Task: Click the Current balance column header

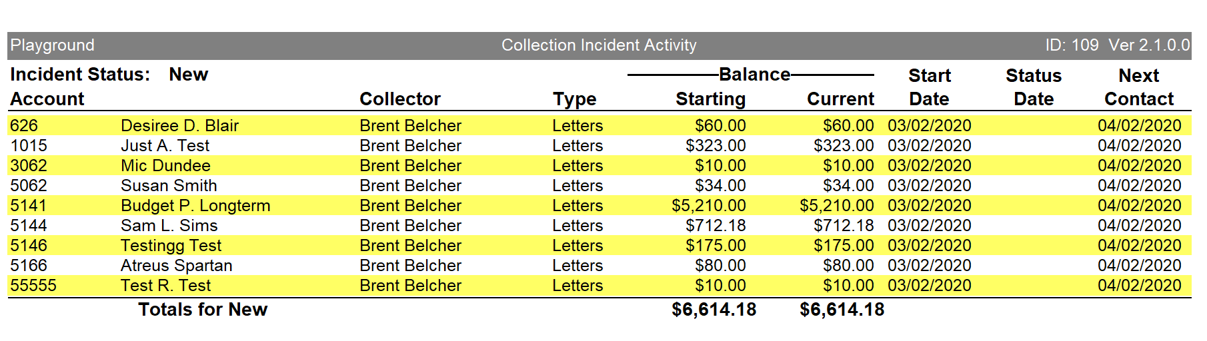Action: [840, 99]
